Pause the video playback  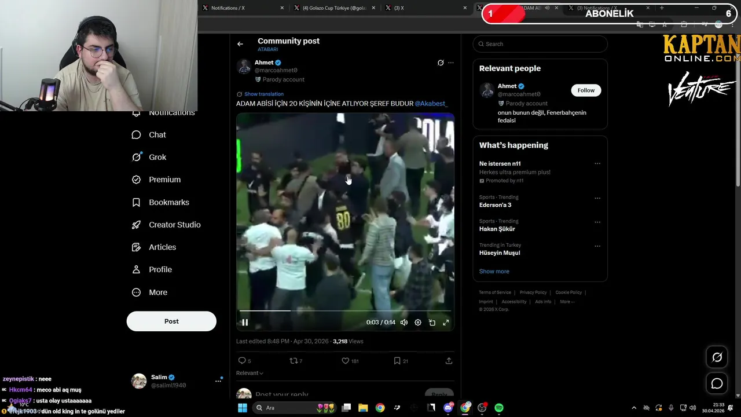[245, 323]
